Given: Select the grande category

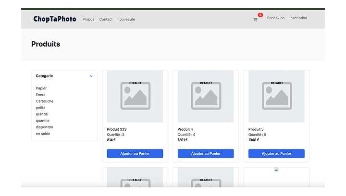Looking at the screenshot, I should [x=42, y=114].
